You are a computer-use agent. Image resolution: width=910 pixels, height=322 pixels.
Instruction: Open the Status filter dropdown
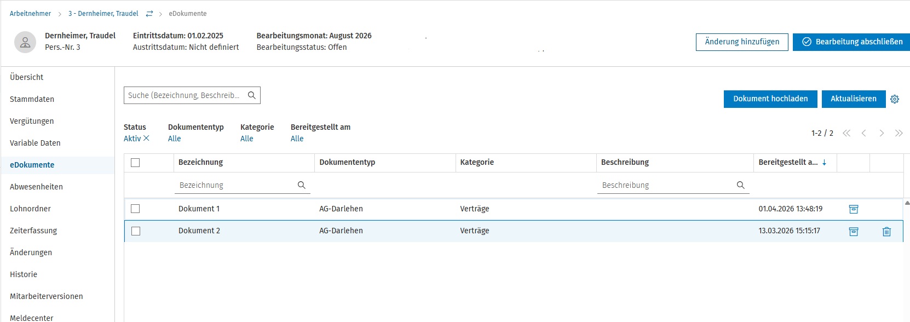pos(133,139)
